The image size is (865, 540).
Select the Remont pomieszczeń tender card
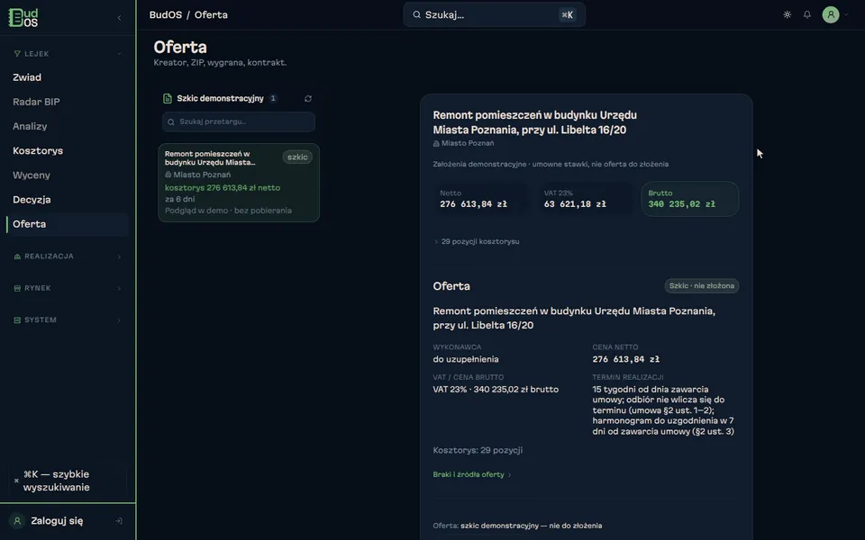tap(239, 183)
